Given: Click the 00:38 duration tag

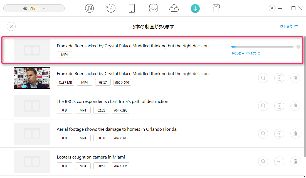Looking at the screenshot, I should pyautogui.click(x=101, y=138).
